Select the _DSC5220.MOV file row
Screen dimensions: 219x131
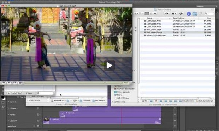(x=177, y=21)
